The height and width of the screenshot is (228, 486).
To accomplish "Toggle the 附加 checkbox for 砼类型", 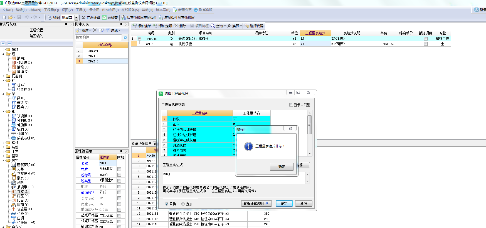I will [x=119, y=181].
